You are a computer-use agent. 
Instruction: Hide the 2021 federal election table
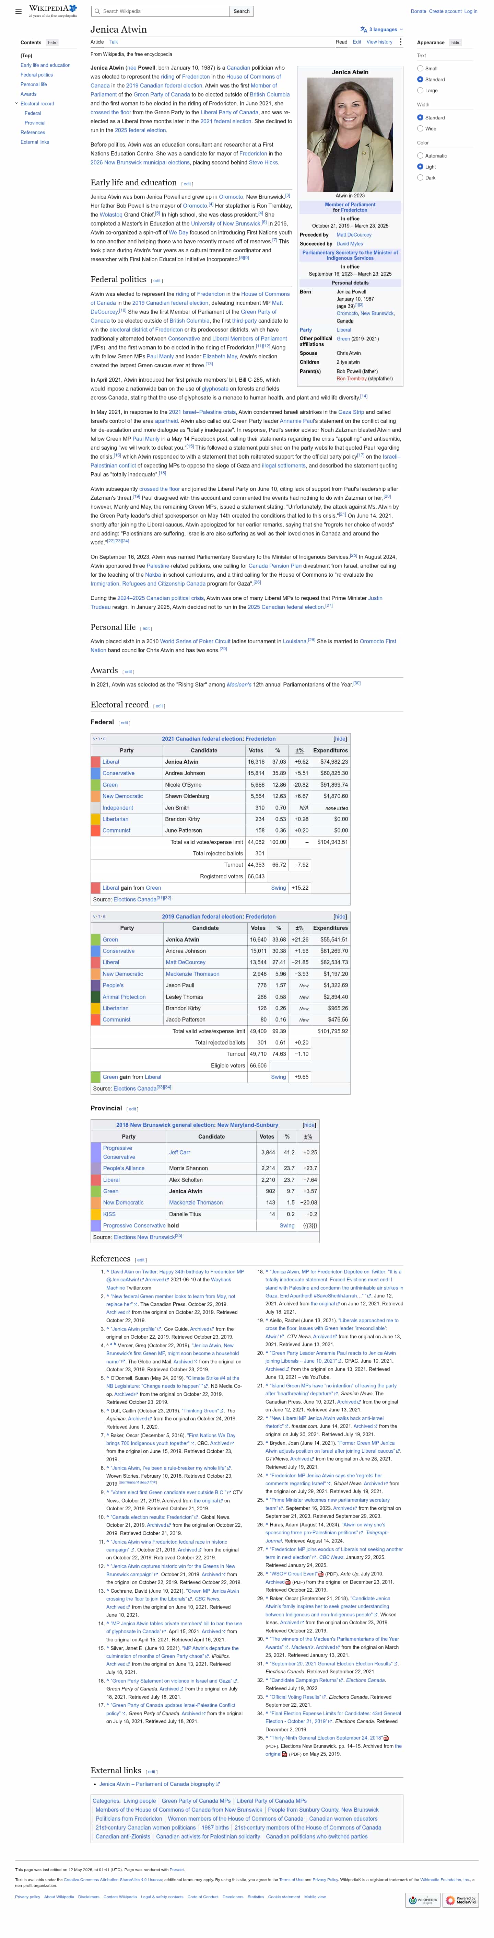(x=340, y=739)
